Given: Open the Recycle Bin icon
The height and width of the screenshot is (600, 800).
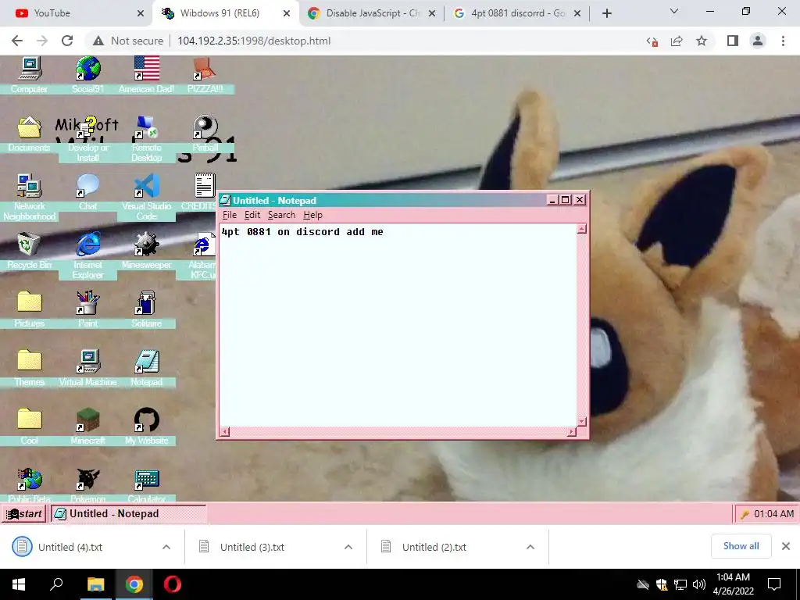Looking at the screenshot, I should click(x=30, y=245).
